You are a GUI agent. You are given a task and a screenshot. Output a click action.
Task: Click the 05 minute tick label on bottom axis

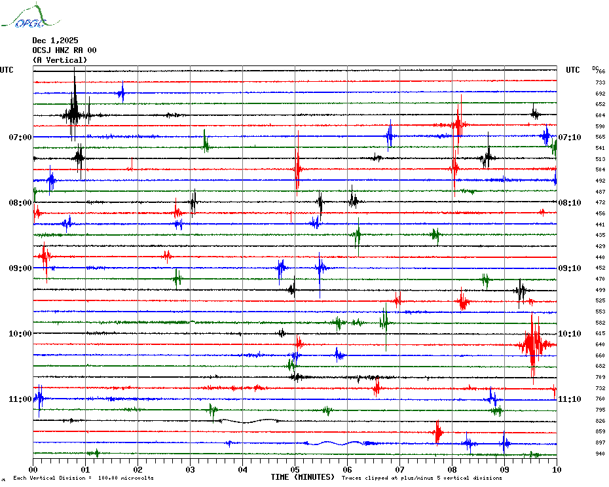(295, 469)
